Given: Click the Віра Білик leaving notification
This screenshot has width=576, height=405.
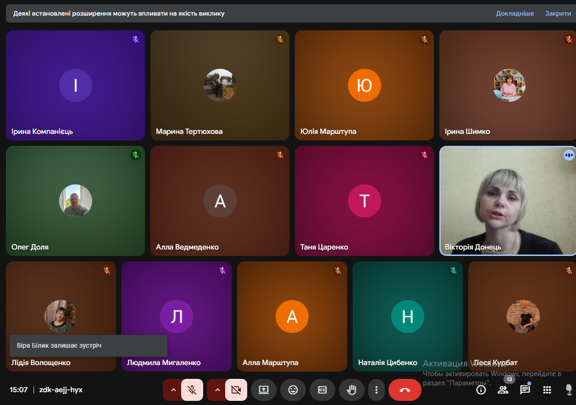Looking at the screenshot, I should point(88,345).
